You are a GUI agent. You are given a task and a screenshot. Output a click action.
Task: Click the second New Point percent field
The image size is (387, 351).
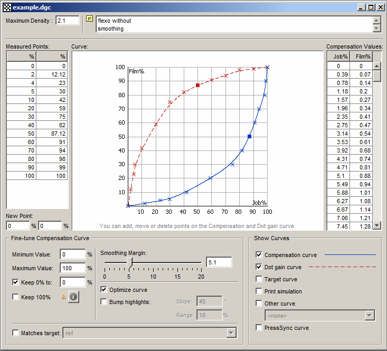pyautogui.click(x=50, y=226)
